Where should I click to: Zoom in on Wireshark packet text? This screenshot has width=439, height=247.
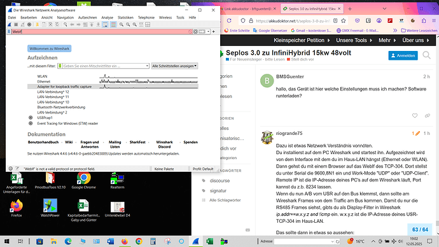pos(122,25)
